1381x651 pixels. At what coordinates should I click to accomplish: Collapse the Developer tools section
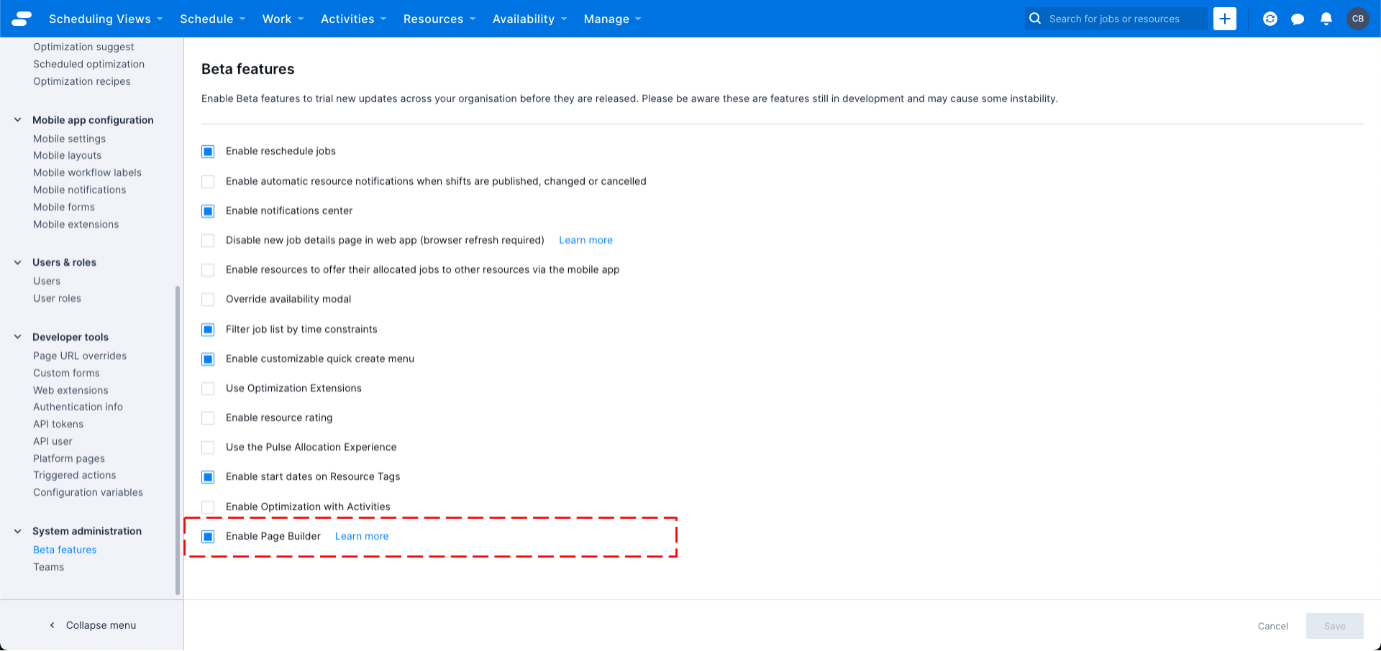point(17,336)
